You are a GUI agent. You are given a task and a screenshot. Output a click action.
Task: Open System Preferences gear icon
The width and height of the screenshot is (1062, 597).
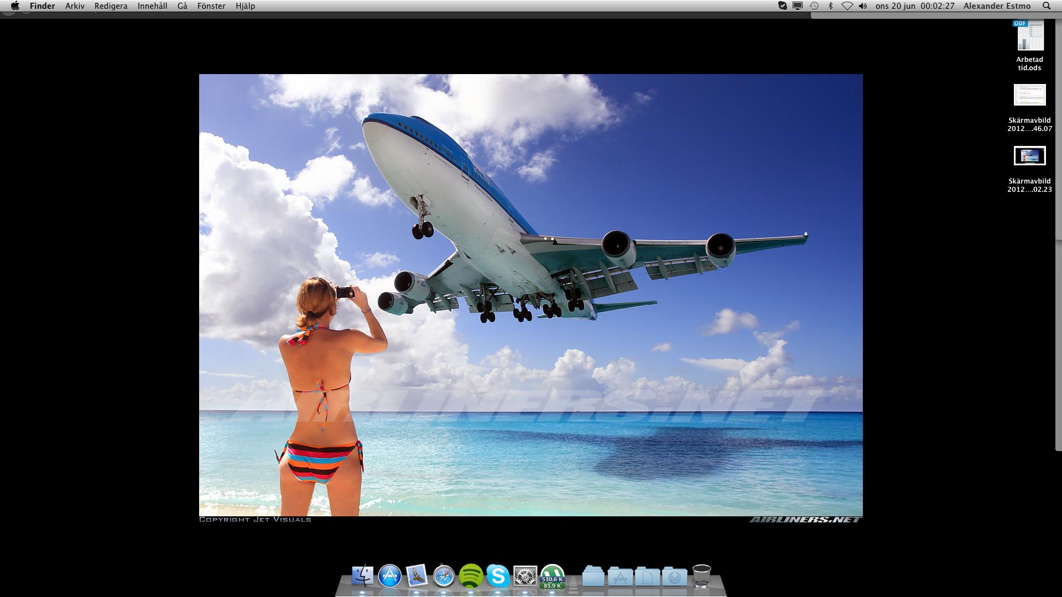pyautogui.click(x=525, y=576)
